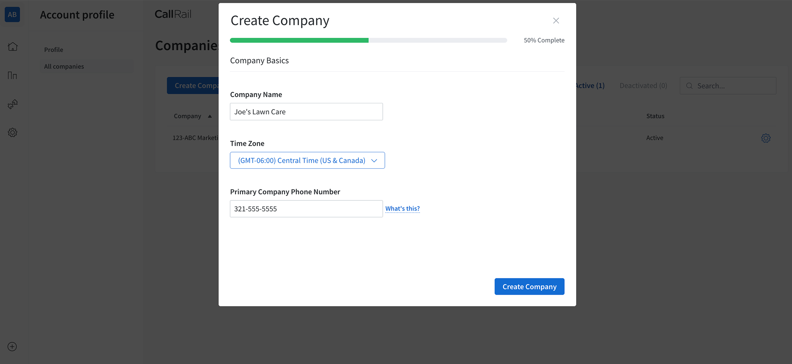Close the Create Company dialog

[x=556, y=21]
